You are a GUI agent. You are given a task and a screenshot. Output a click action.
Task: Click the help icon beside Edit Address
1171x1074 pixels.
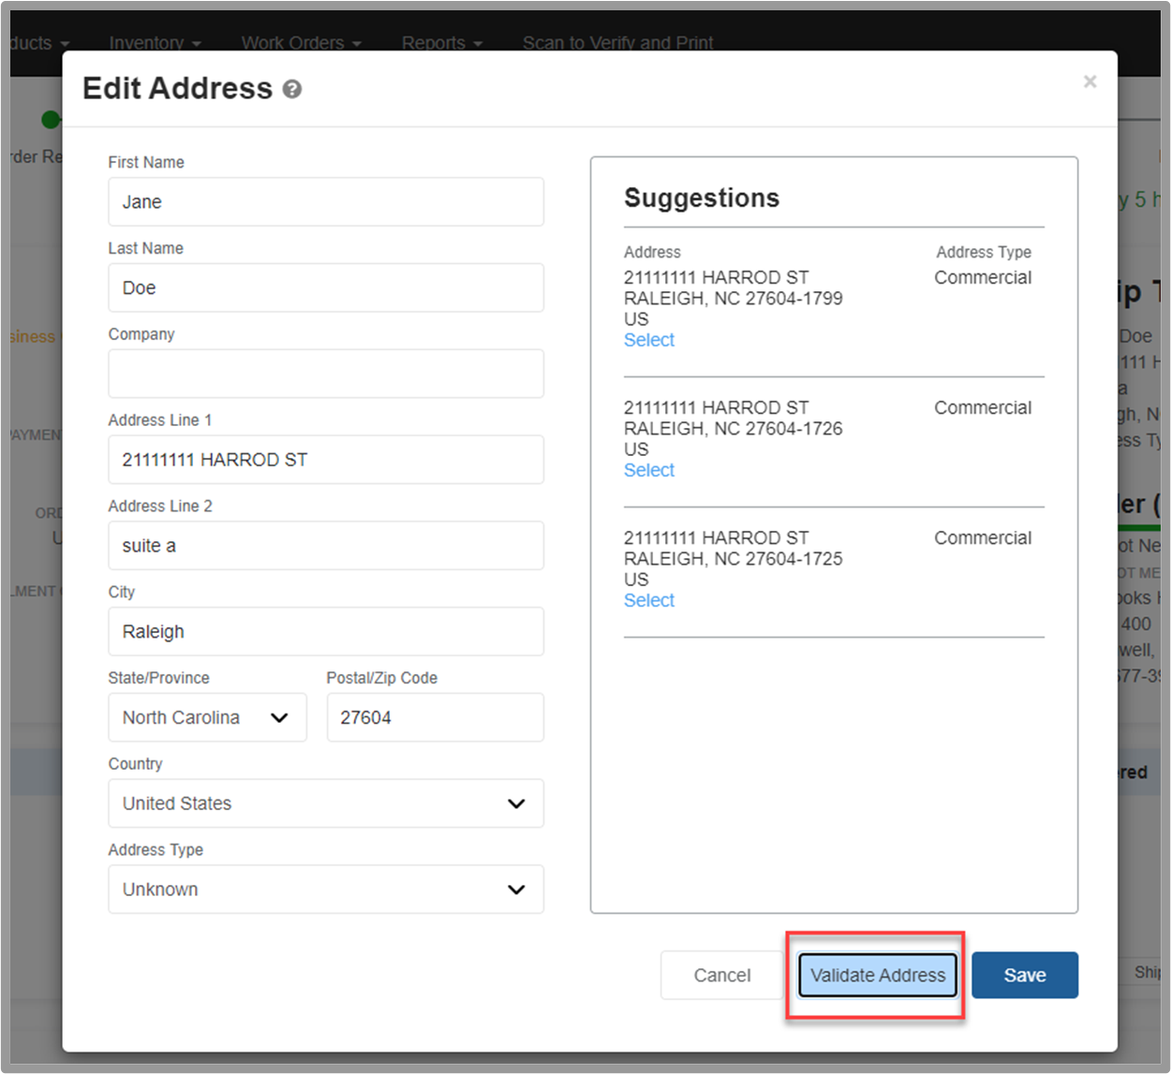tap(292, 89)
